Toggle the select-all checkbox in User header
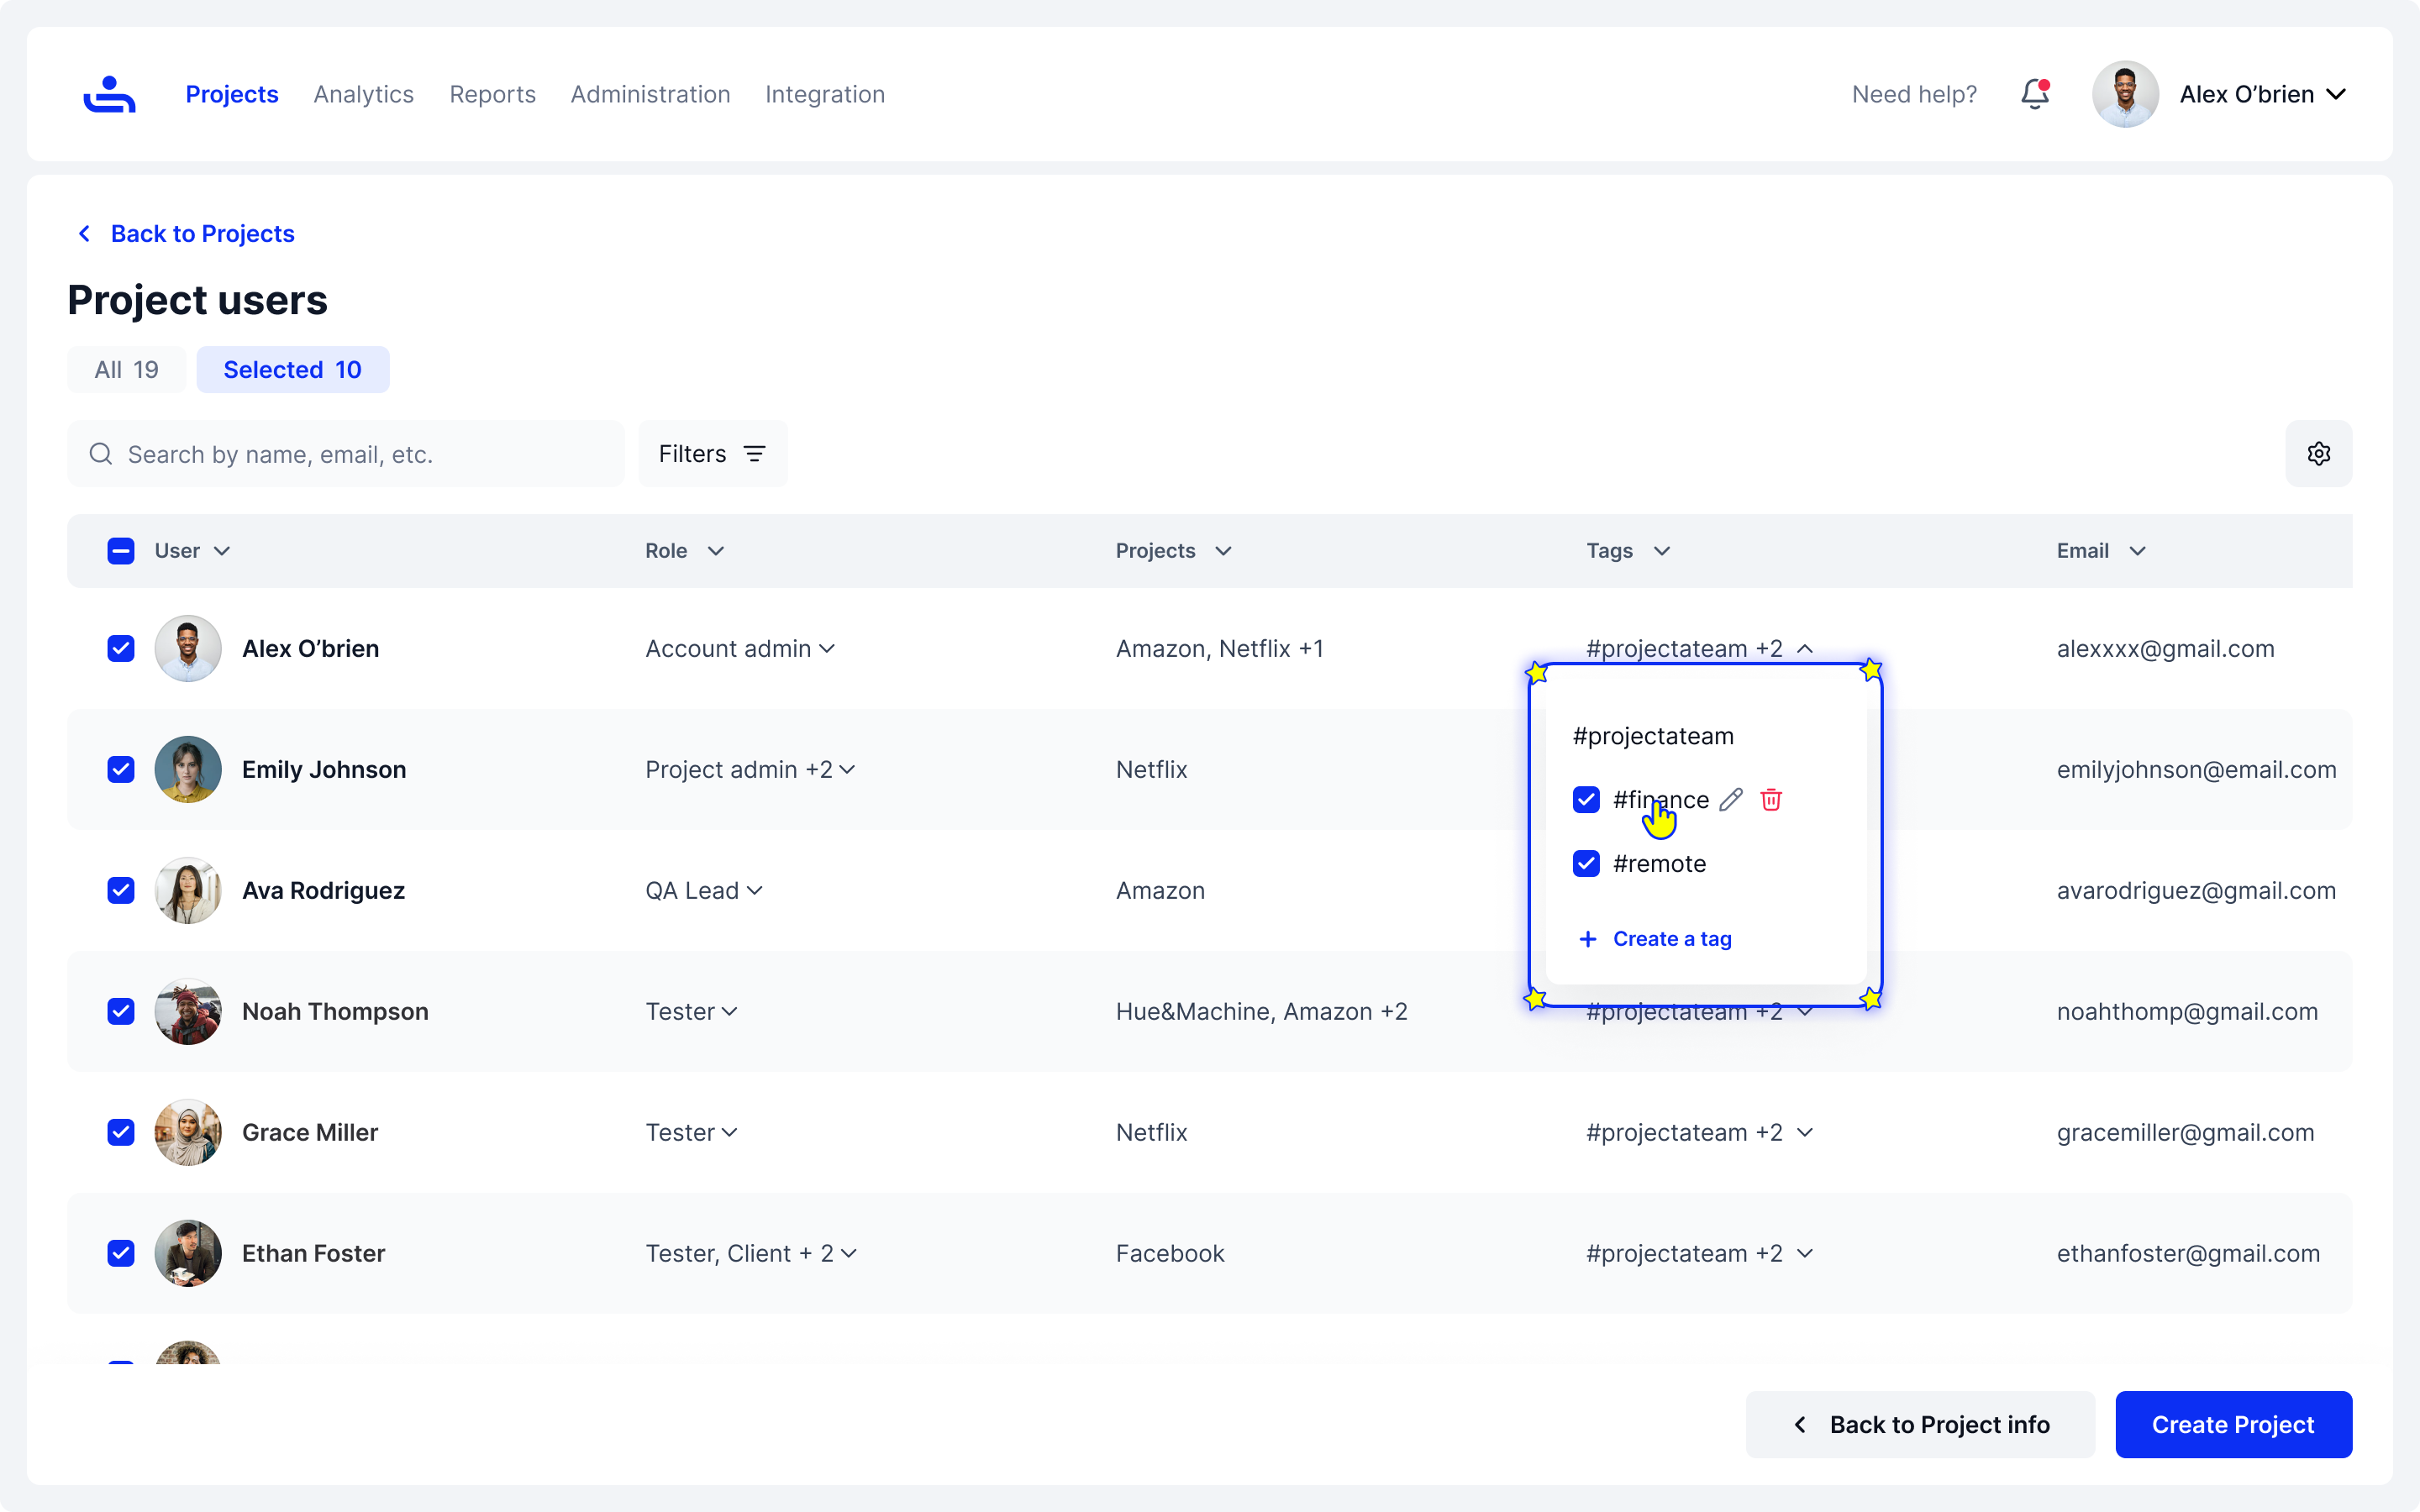The width and height of the screenshot is (2420, 1512). (121, 551)
